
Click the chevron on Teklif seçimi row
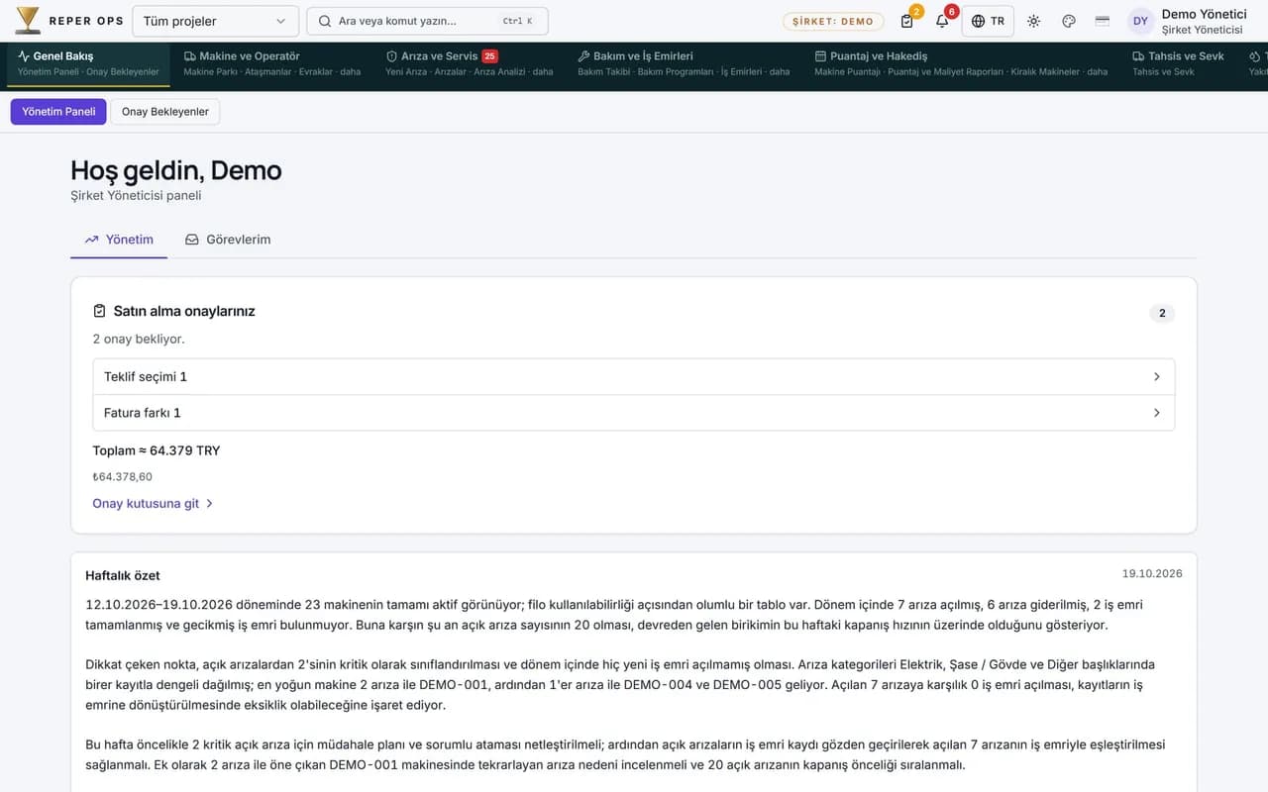tap(1156, 377)
